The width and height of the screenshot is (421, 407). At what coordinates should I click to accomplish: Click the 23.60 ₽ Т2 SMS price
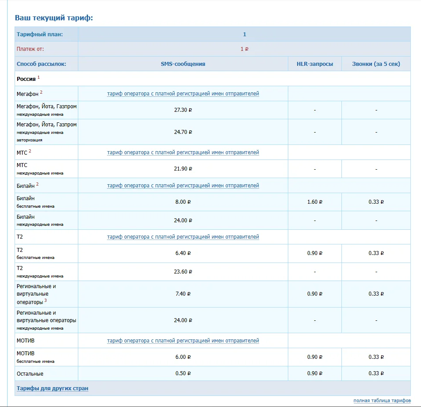[x=183, y=271]
